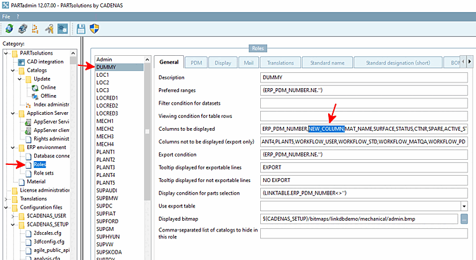Image resolution: width=476 pixels, height=260 pixels.
Task: Click the orange tree structure toolbar icon
Action: [35, 29]
